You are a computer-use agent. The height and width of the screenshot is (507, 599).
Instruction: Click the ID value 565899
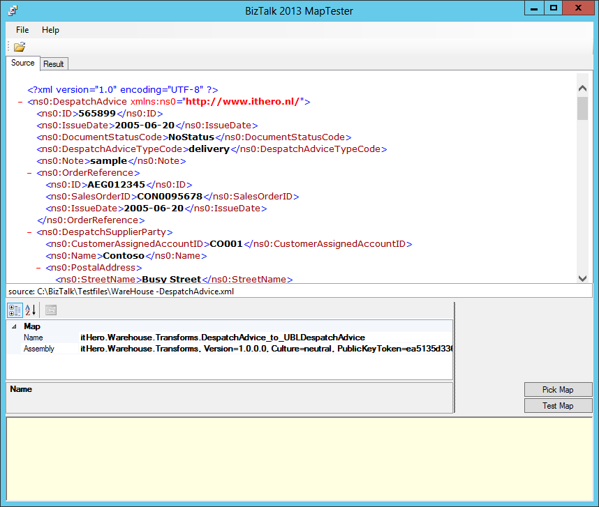(x=97, y=114)
